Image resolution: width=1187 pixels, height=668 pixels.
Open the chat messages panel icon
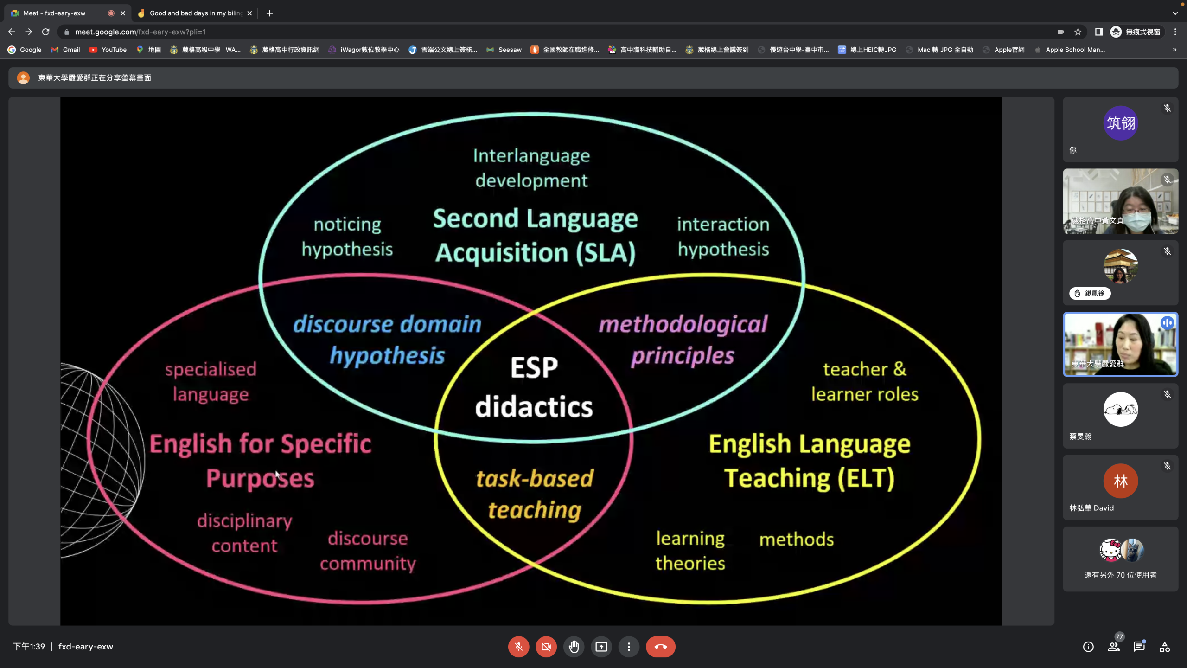[x=1139, y=647]
